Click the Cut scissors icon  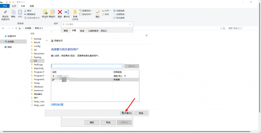coord(25,11)
